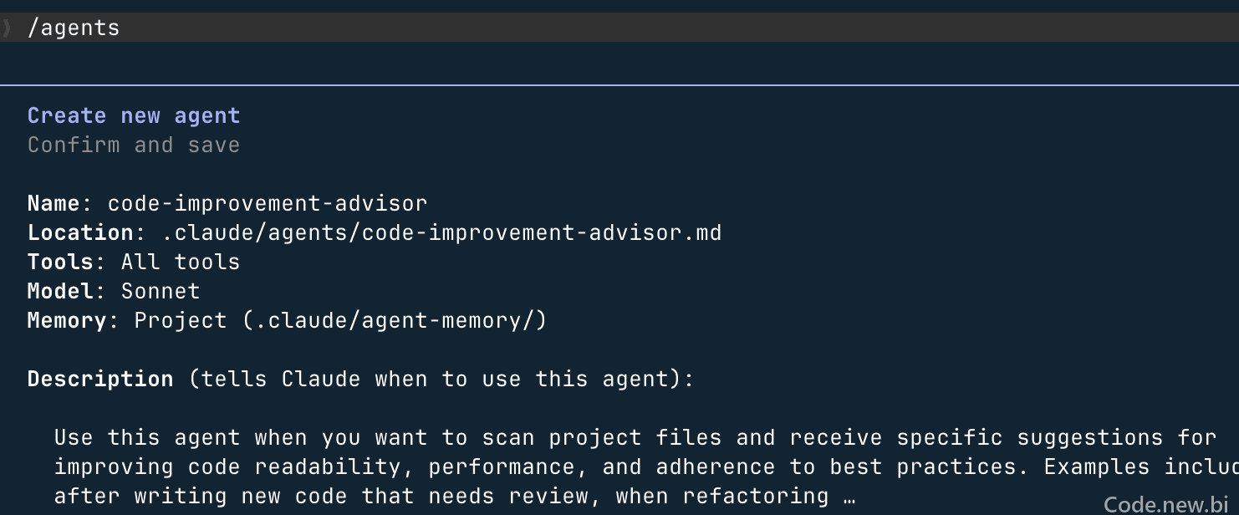The width and height of the screenshot is (1239, 515).
Task: Click the Project (.claude/agent-memory/) memory value
Action: 341,320
